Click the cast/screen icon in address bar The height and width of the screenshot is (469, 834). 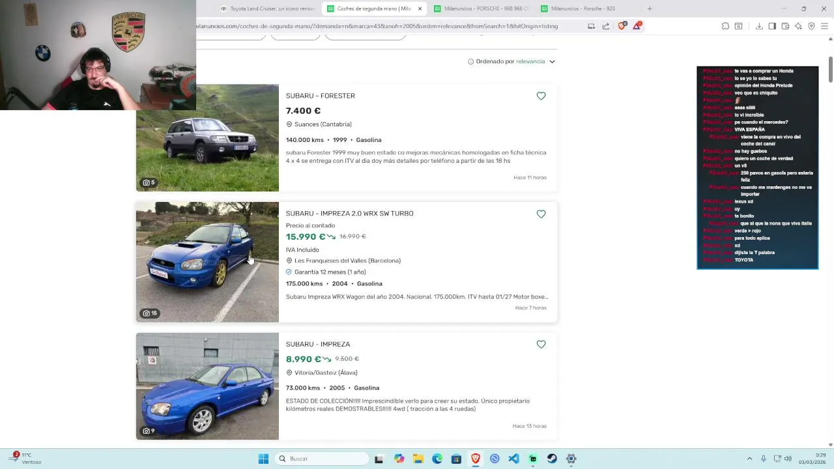(591, 26)
